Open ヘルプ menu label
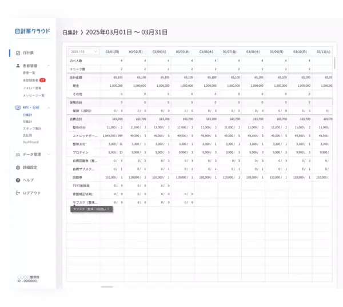Image resolution: width=343 pixels, height=307 pixels. (x=28, y=180)
